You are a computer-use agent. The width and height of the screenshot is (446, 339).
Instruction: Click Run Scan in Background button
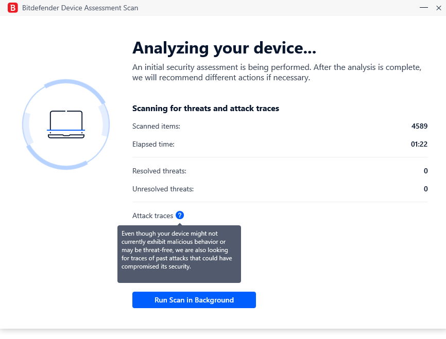(194, 300)
